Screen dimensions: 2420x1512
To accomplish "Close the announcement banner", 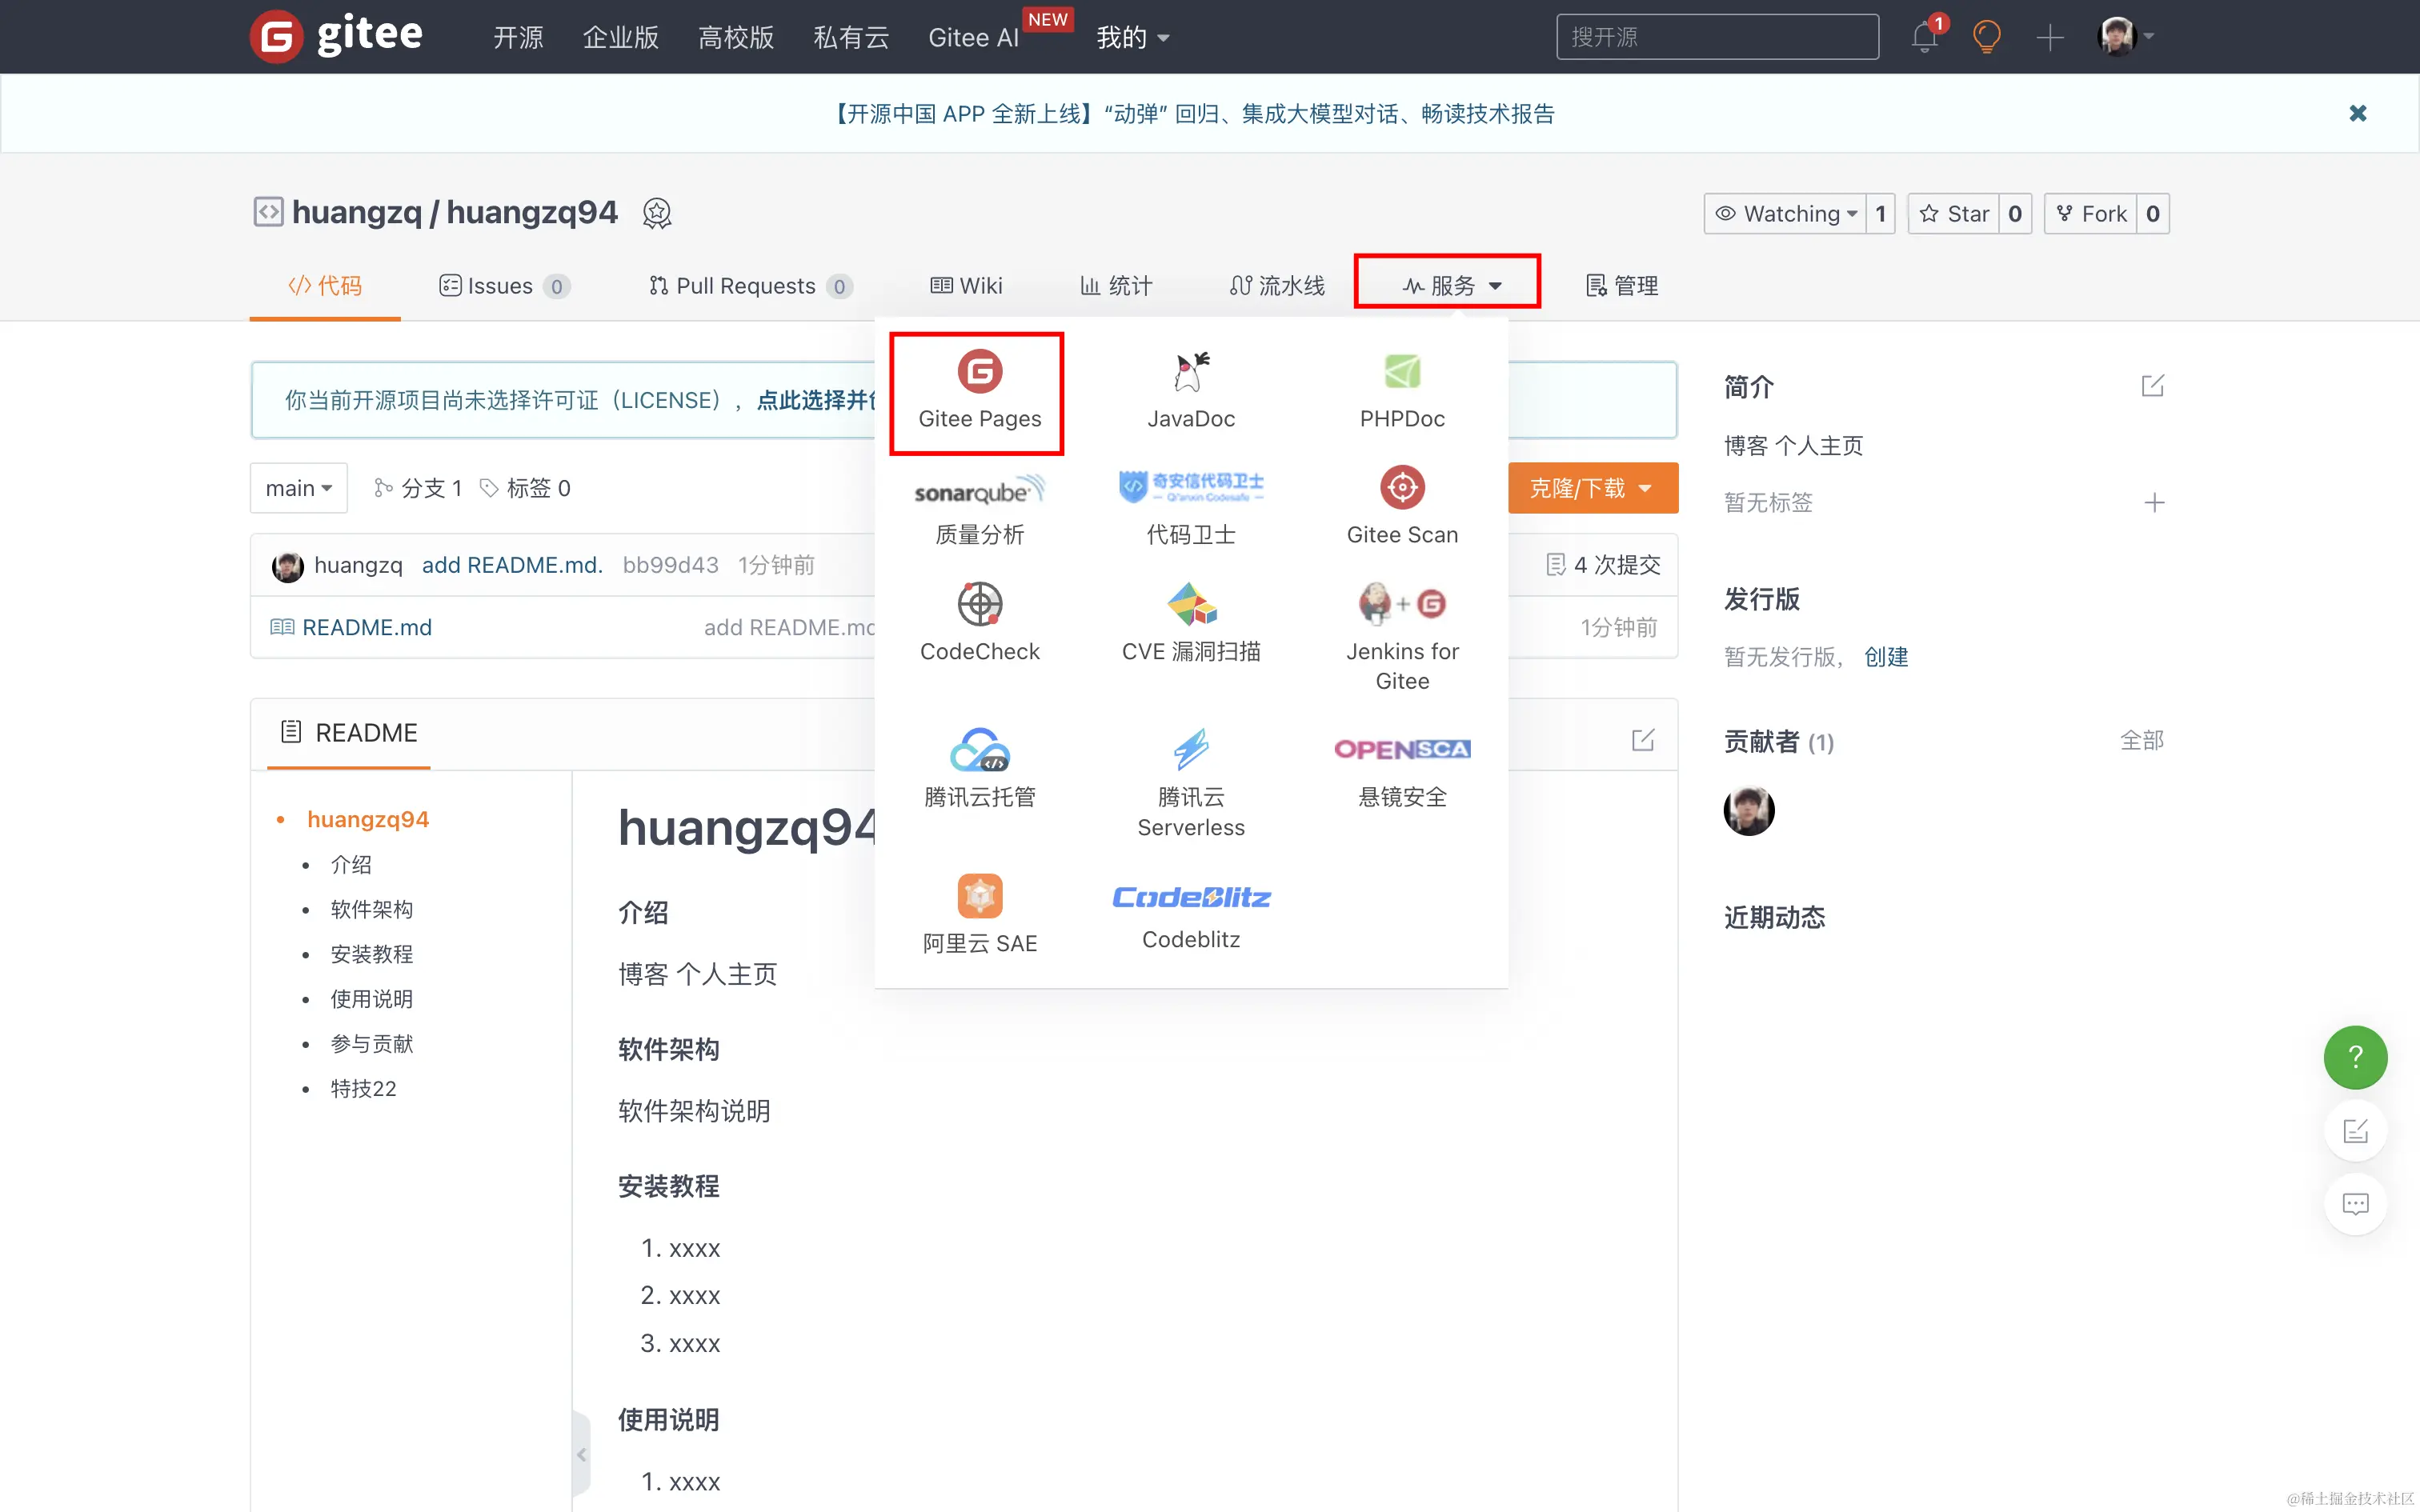I will [x=2358, y=113].
